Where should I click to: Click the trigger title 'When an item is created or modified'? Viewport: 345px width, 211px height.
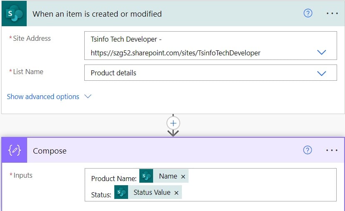point(97,14)
